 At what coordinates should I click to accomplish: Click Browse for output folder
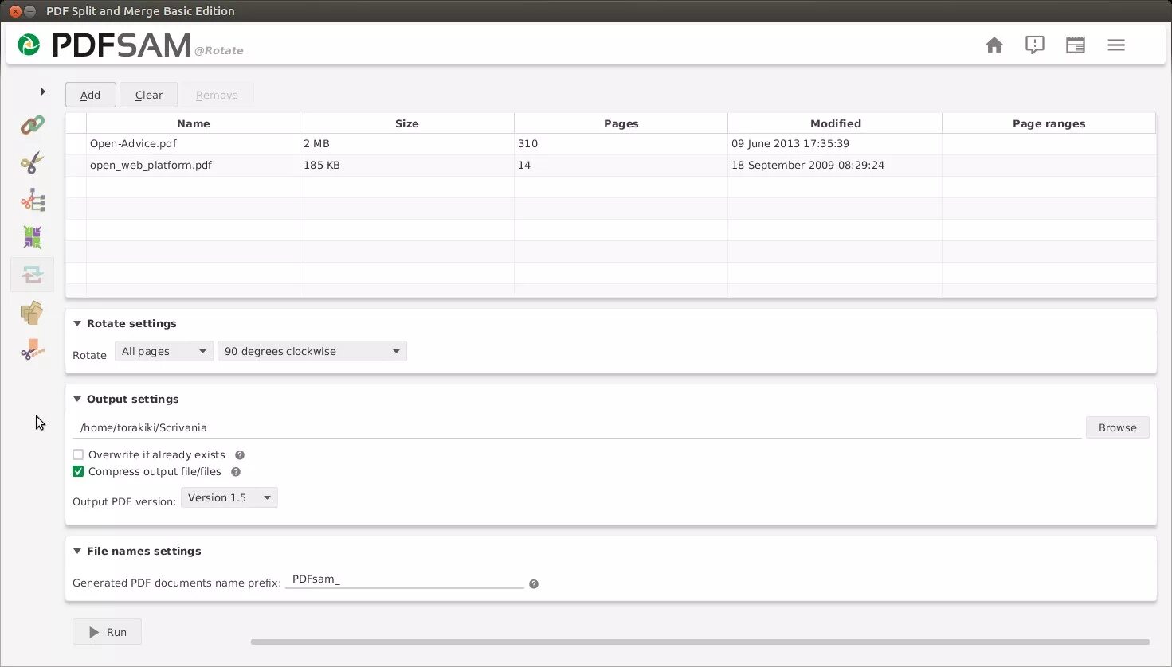coord(1118,427)
